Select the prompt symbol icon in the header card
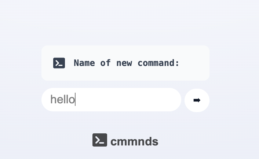The height and width of the screenshot is (159, 259). 59,63
